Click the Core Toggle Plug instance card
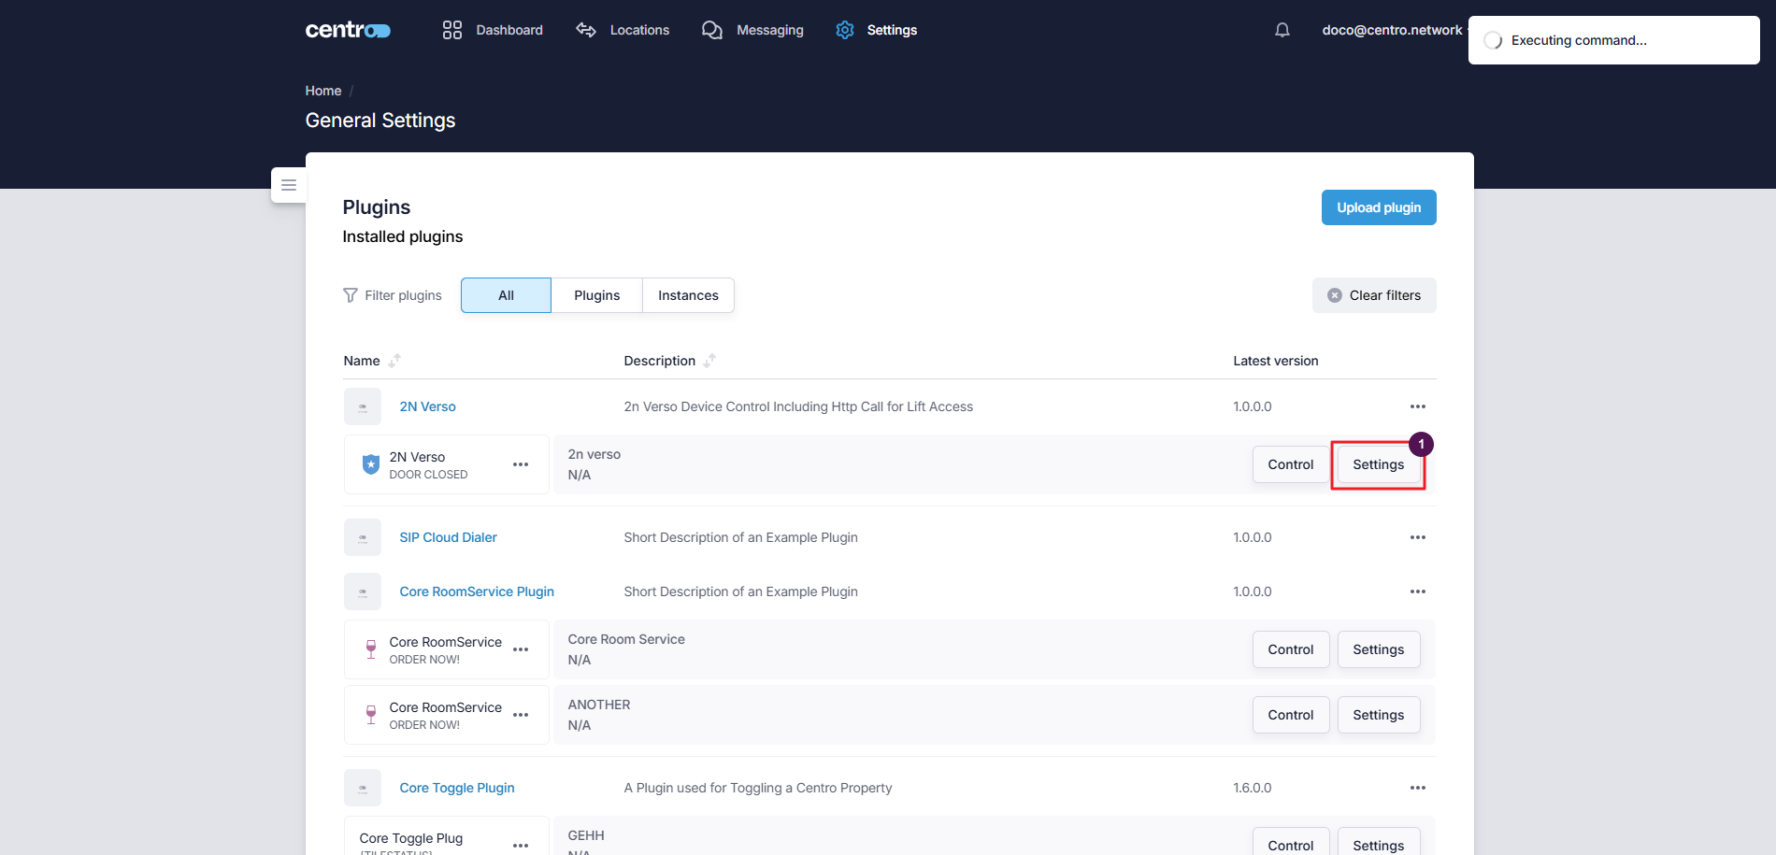The width and height of the screenshot is (1776, 855). pos(446,836)
